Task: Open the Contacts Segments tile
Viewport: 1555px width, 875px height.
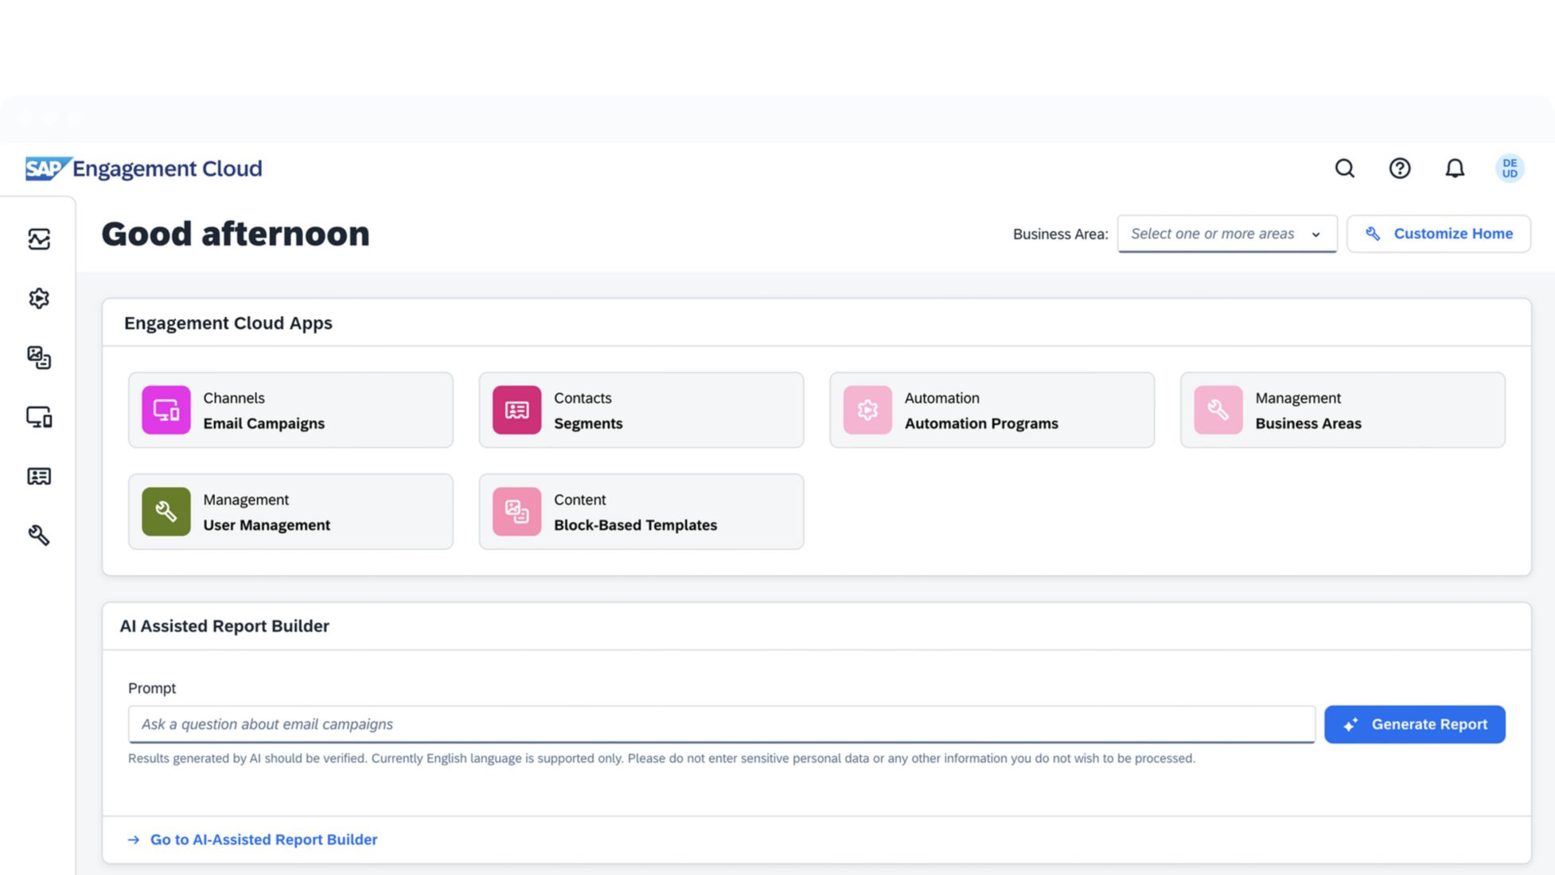Action: click(x=641, y=410)
